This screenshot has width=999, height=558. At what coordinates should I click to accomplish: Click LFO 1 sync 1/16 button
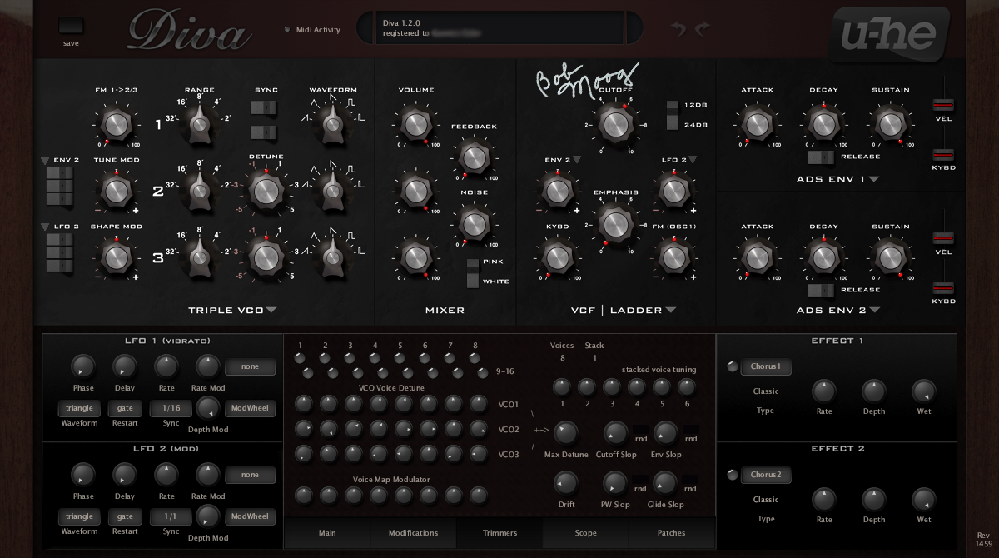[171, 408]
